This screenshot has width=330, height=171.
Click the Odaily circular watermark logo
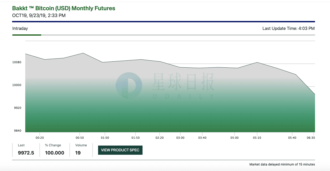(129, 85)
